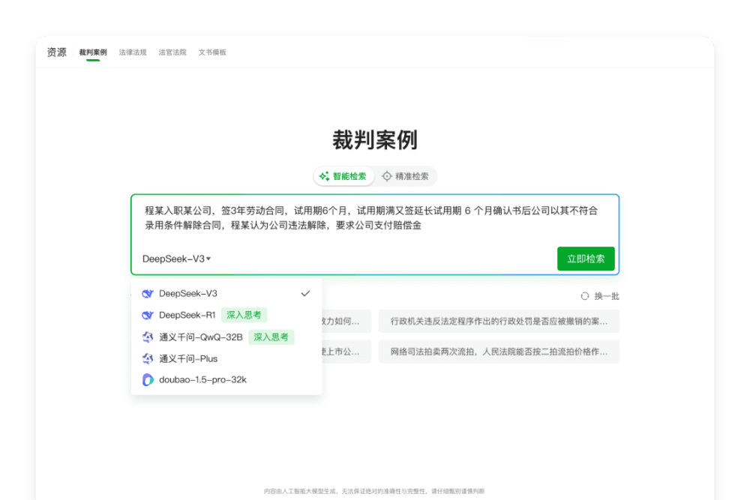
Task: Open the 裁判案例 tab
Action: [93, 52]
